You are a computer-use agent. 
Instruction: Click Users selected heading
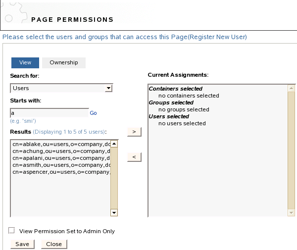[x=169, y=116]
